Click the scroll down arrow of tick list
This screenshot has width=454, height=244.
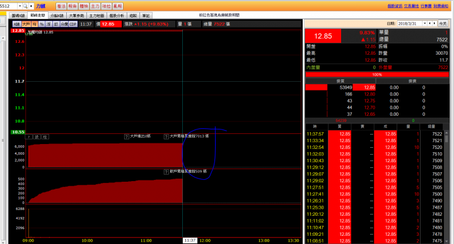446,241
